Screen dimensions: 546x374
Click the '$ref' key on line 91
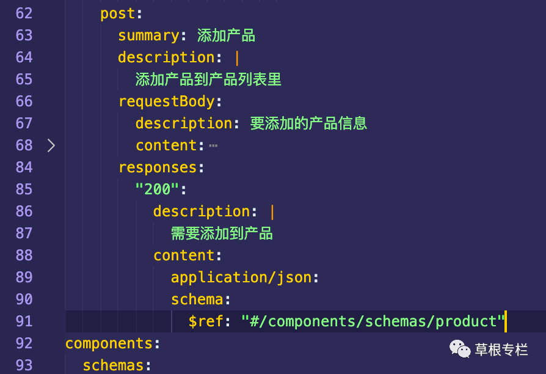206,321
